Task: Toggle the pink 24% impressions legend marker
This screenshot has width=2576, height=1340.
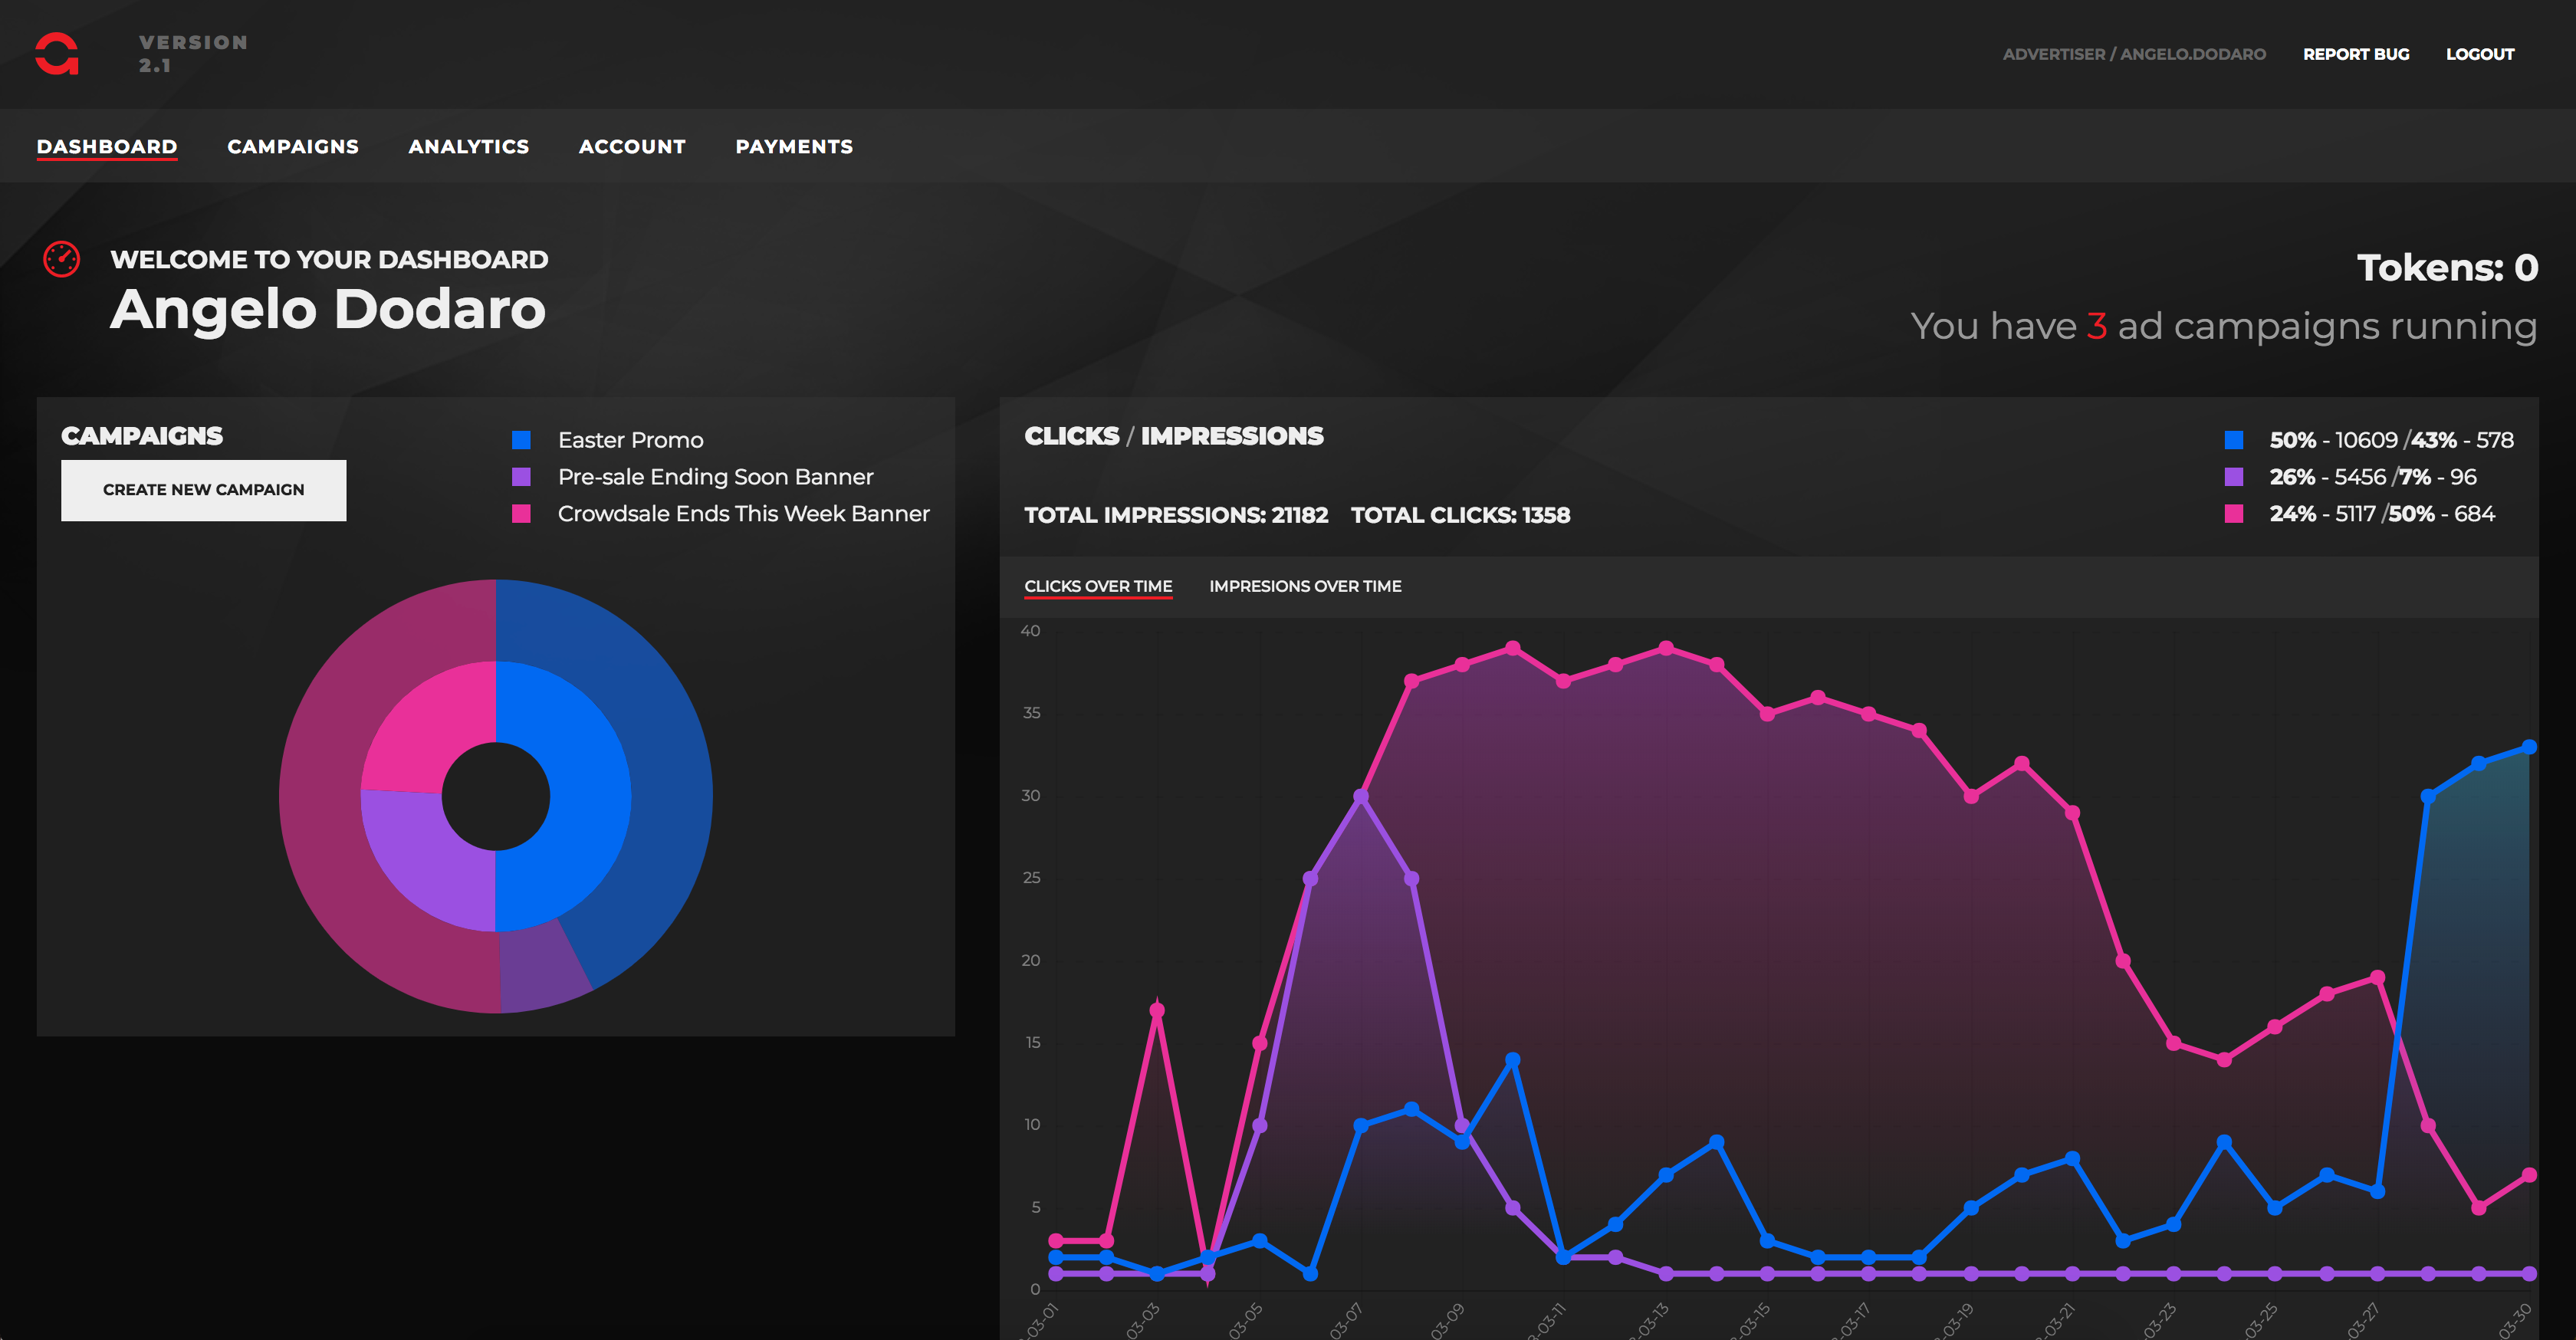Action: pos(2233,514)
